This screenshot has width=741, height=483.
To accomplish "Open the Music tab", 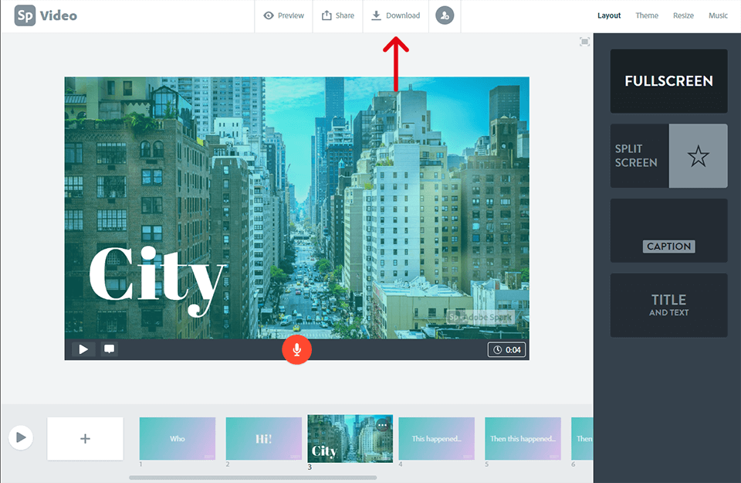I will coord(718,15).
